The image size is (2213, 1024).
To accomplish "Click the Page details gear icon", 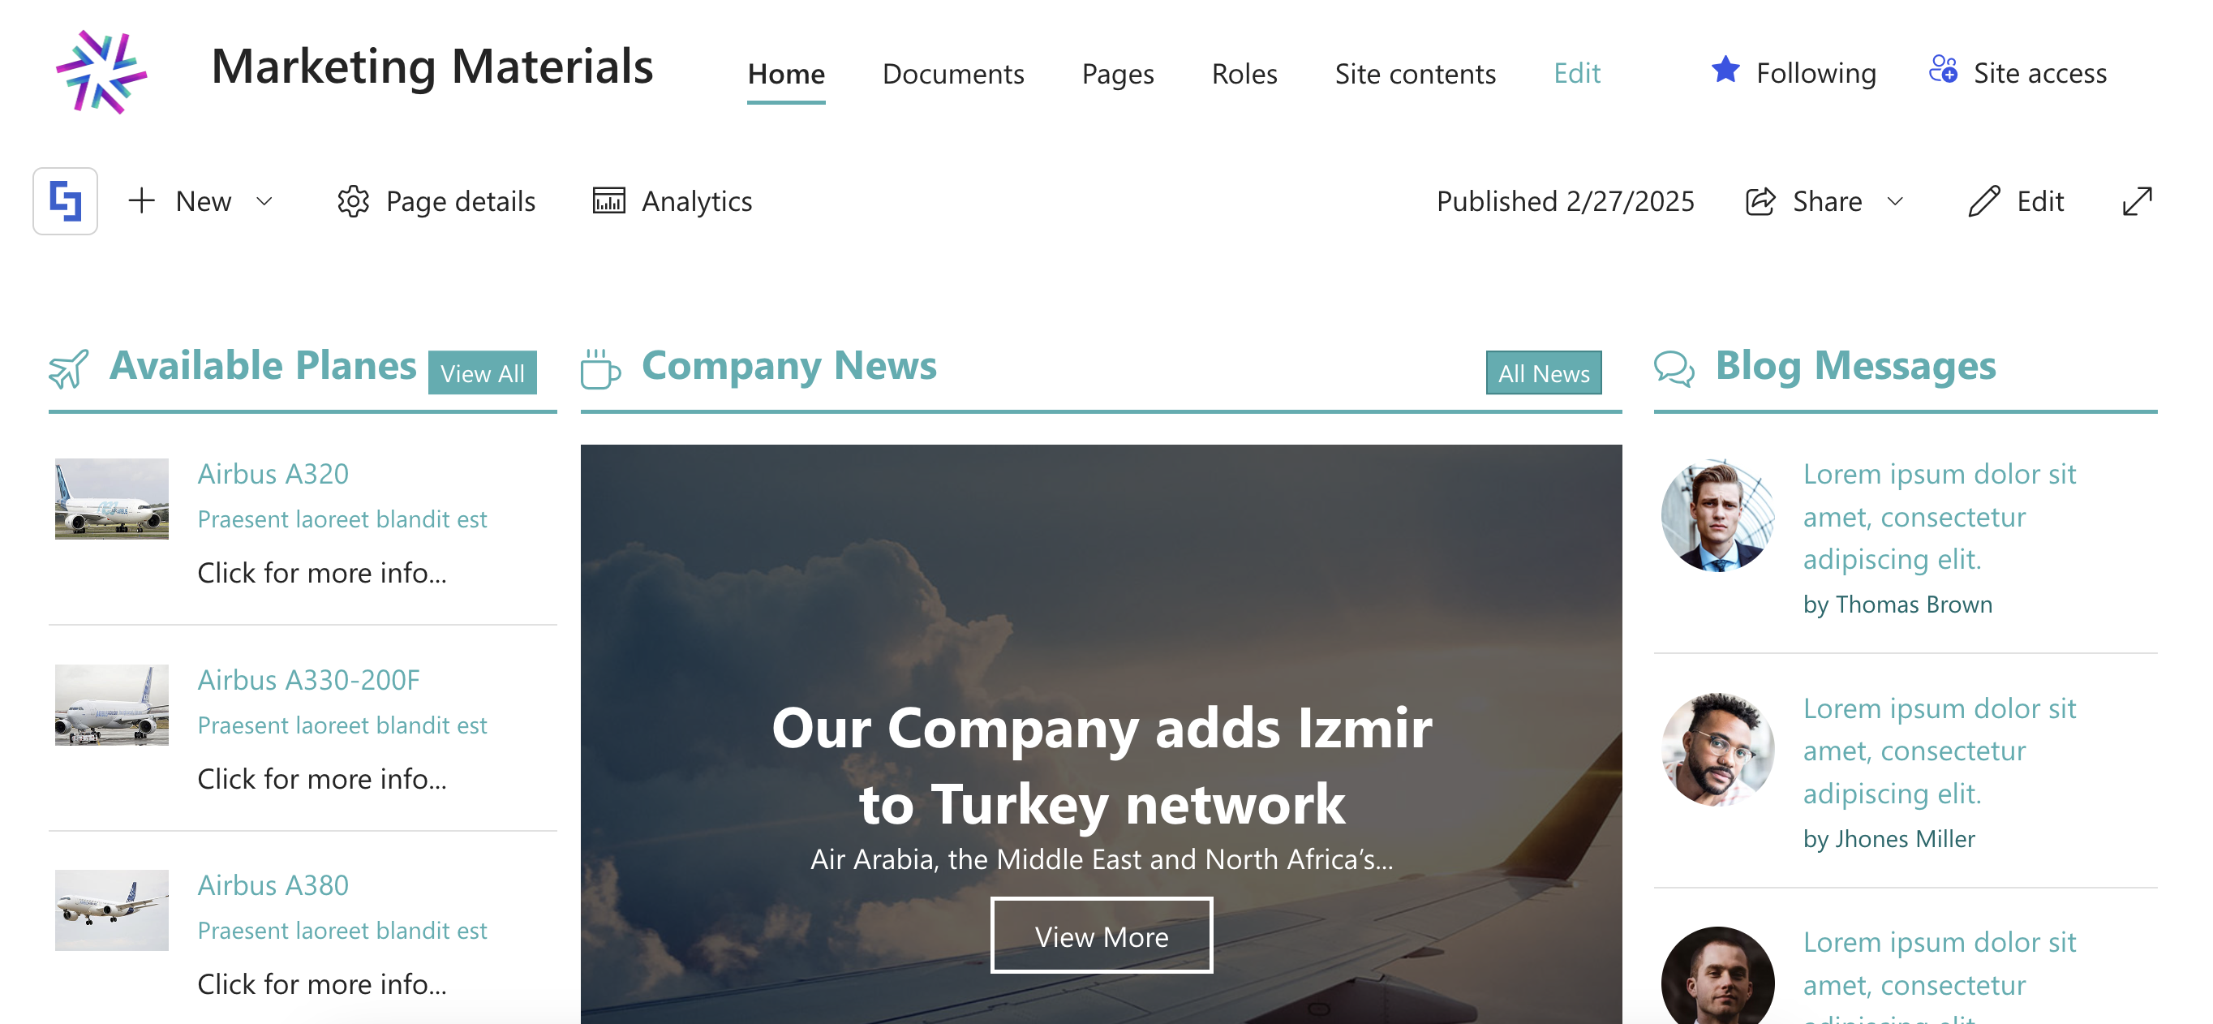I will point(353,201).
